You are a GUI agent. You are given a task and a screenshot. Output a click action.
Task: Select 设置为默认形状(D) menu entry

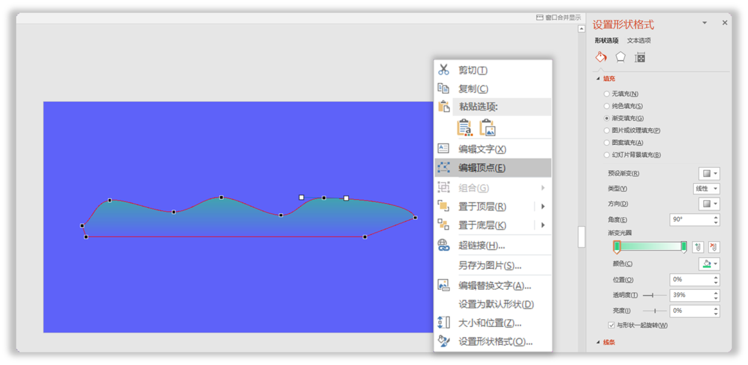(493, 304)
